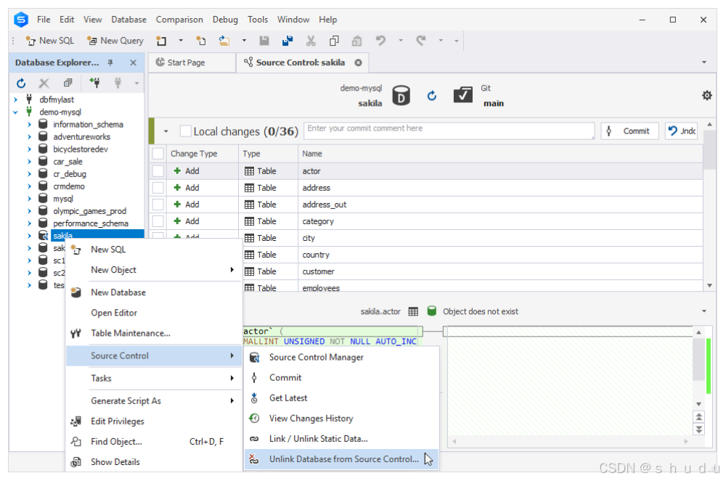The height and width of the screenshot is (481, 726).
Task: Open the Comparison menu
Action: [179, 19]
